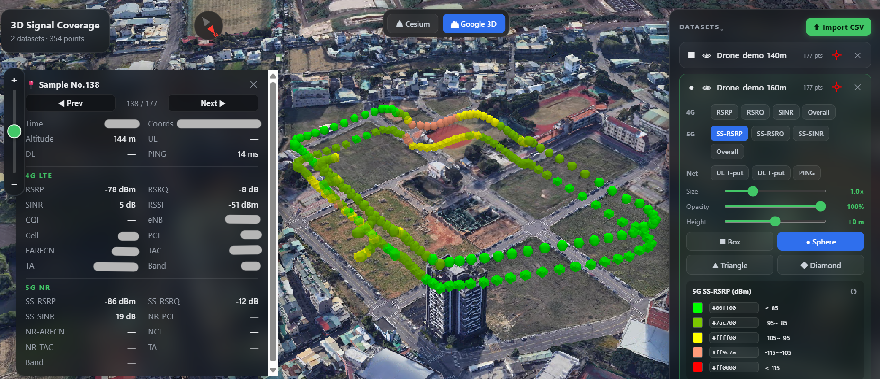The height and width of the screenshot is (379, 880).
Task: Select the Box marker shape
Action: tap(729, 242)
